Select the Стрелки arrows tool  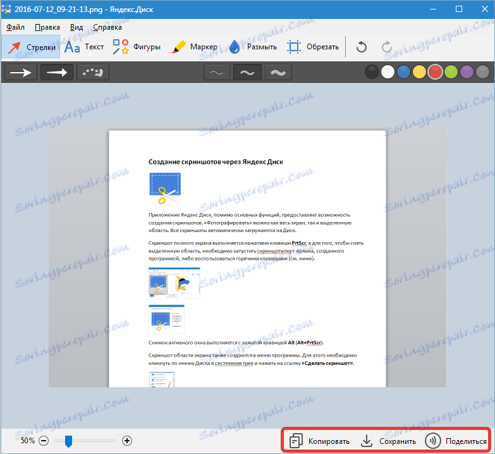click(30, 47)
